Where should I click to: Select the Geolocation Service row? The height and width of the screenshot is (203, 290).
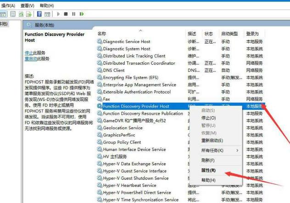pyautogui.click(x=123, y=128)
